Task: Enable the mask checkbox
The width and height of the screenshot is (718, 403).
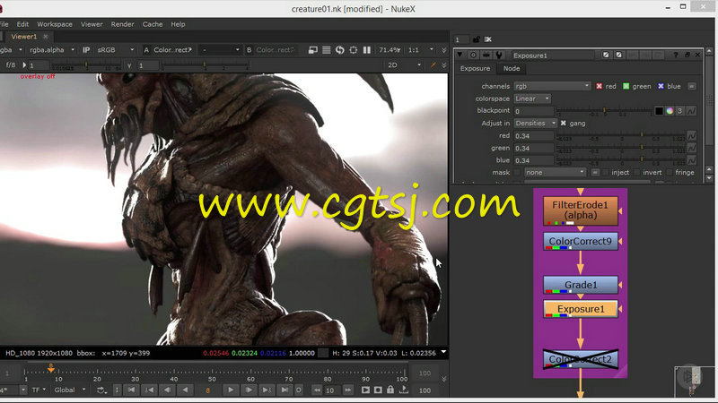Action: tap(518, 172)
